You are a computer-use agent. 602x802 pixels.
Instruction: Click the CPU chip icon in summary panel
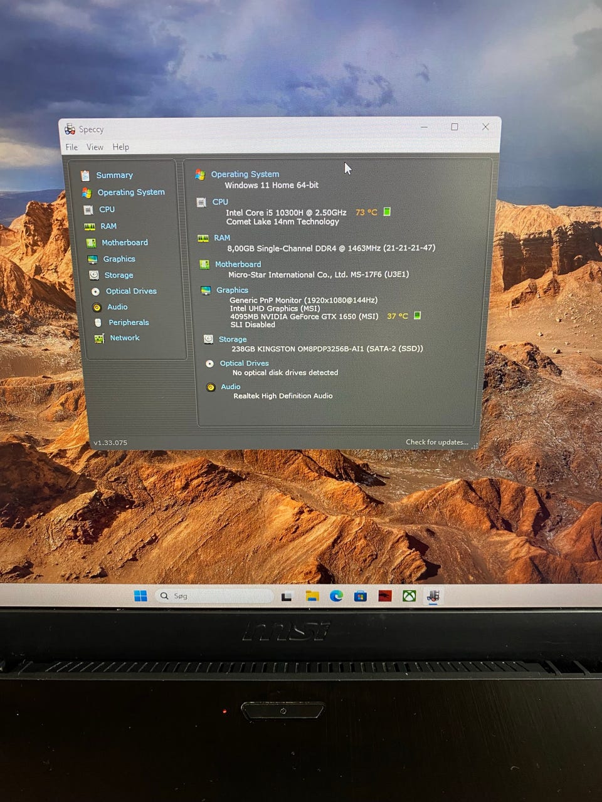click(201, 203)
